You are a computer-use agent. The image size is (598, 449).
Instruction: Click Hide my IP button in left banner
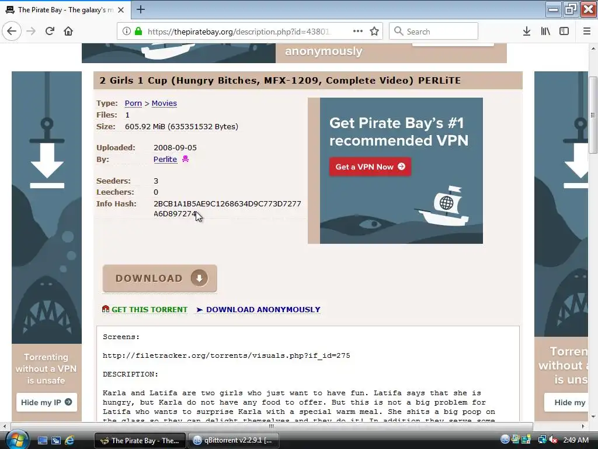coord(47,402)
